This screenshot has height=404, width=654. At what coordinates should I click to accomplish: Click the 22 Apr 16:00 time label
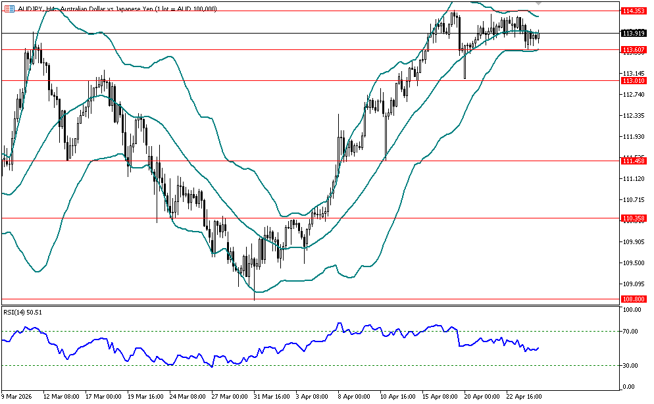click(x=524, y=397)
